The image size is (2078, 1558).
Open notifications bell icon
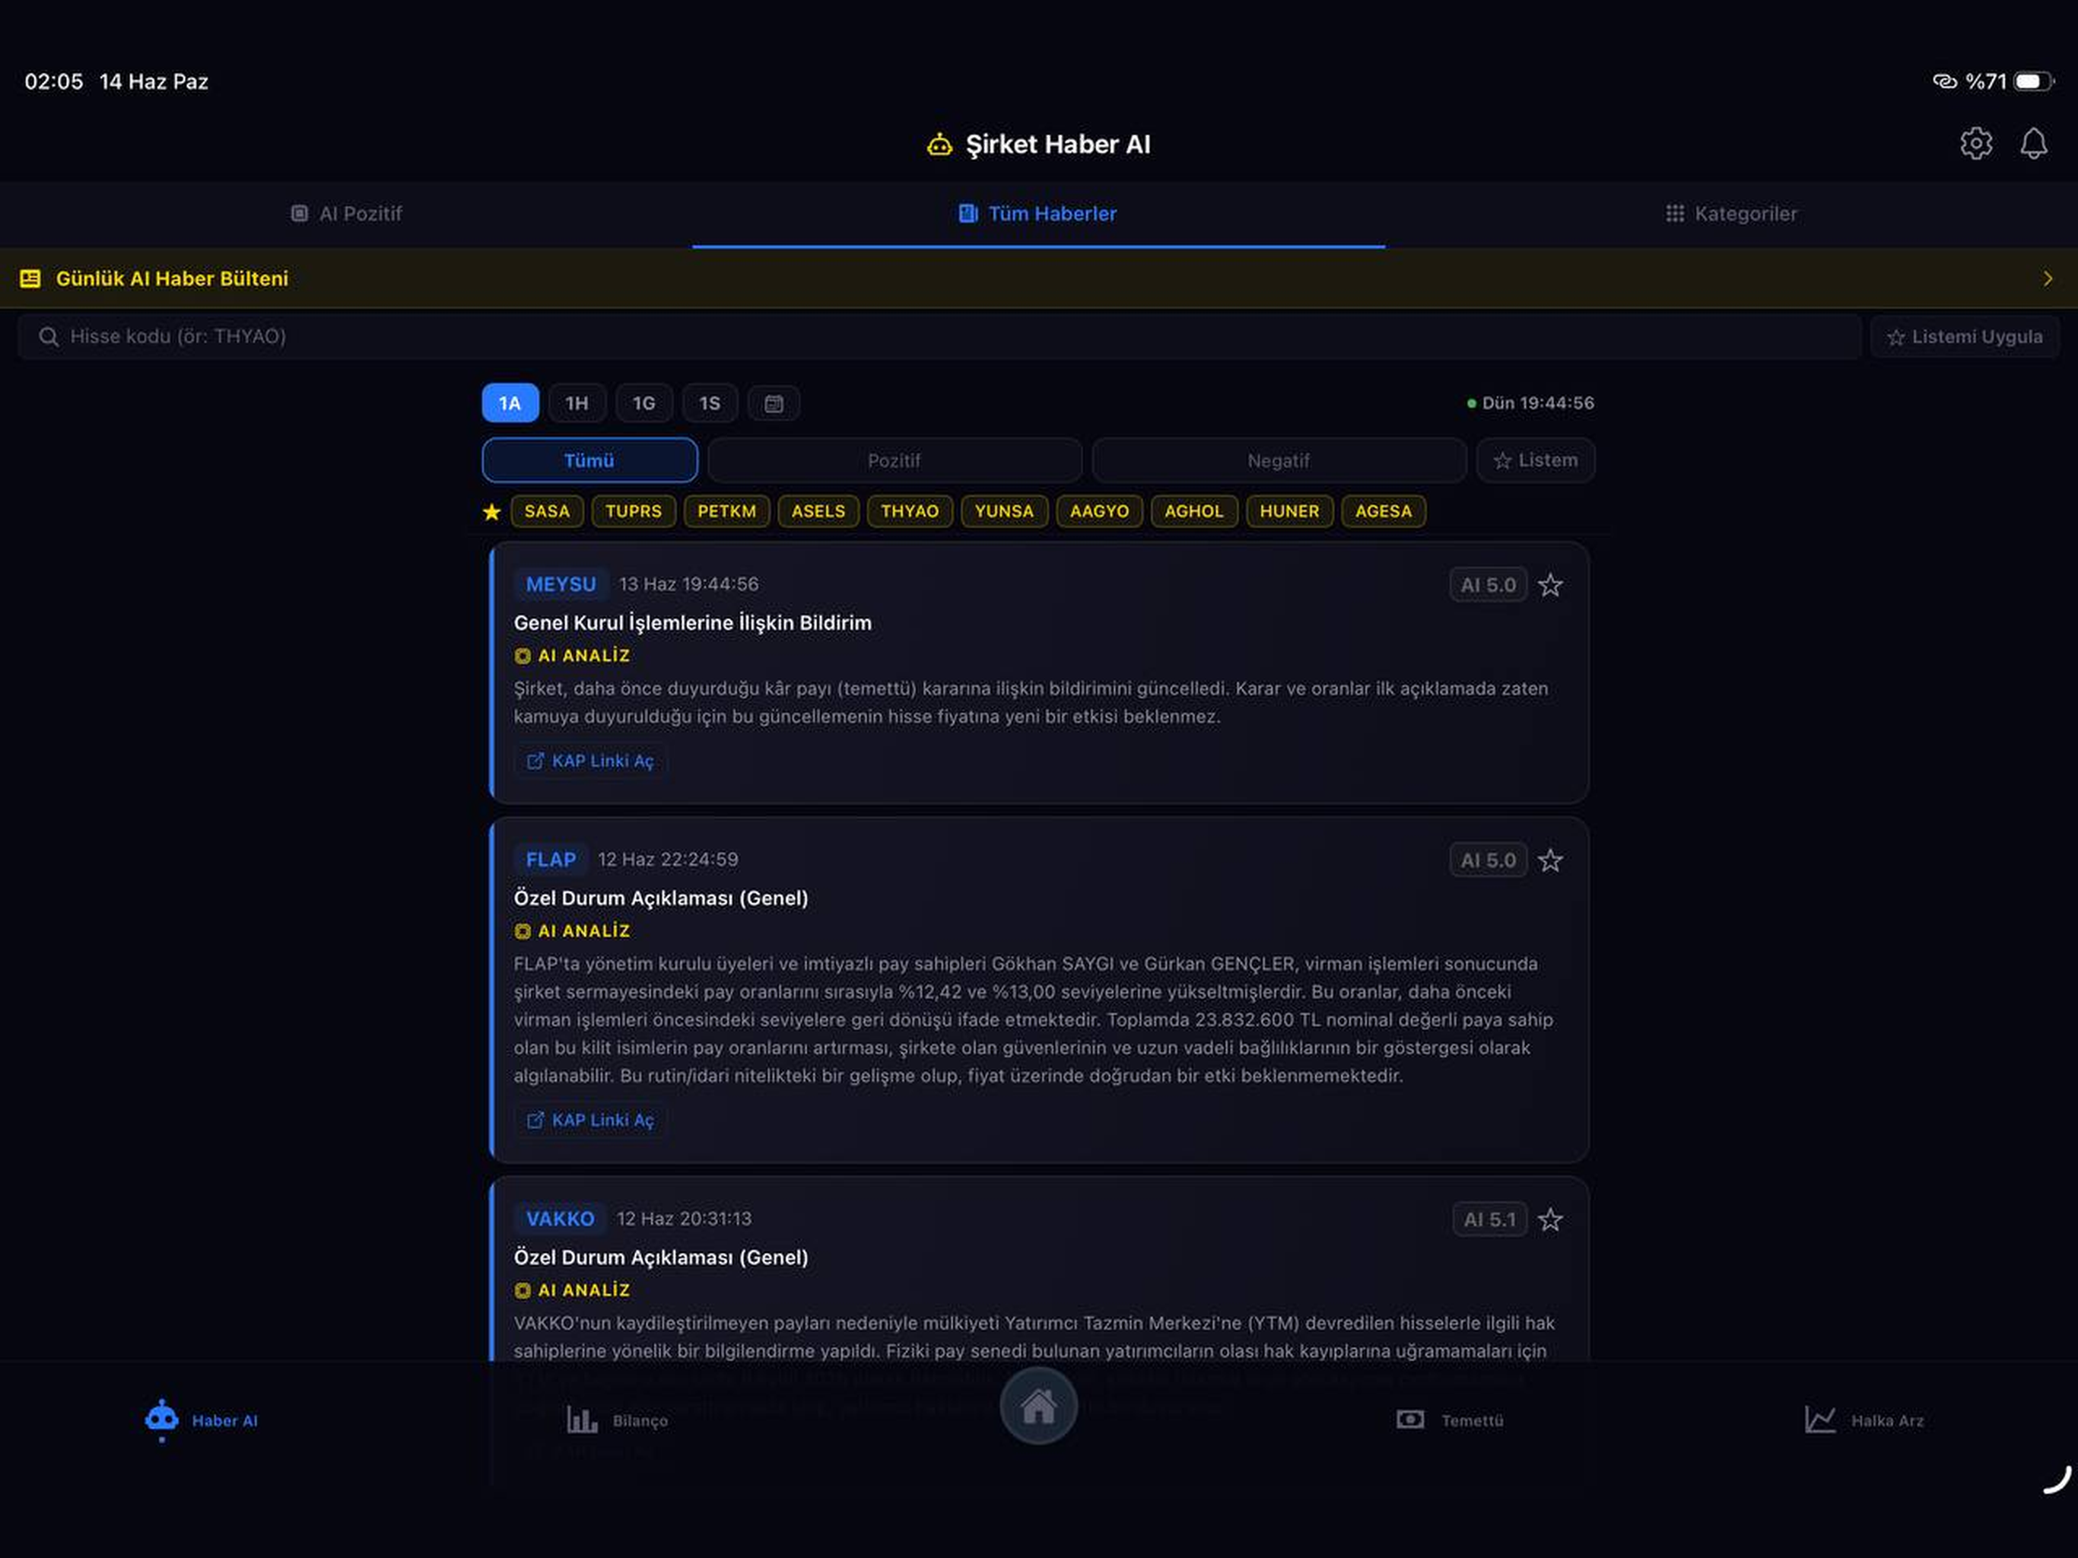click(2034, 144)
